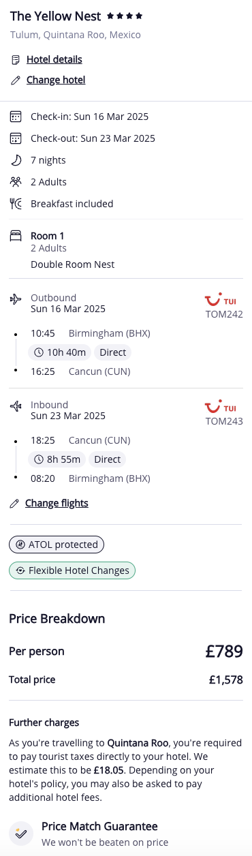Click the Price Match Guarantee checkmark icon

(21, 833)
